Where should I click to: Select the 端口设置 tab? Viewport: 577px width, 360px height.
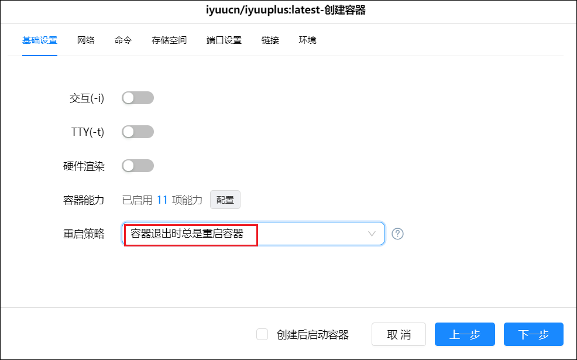(x=224, y=40)
